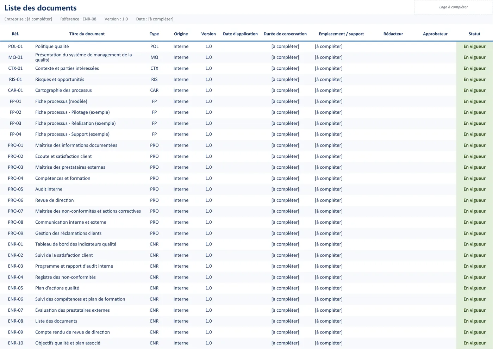Click 'Fiche processus - Pilotage (exemple)' title
Screen dimensions: 493x349
click(73, 112)
